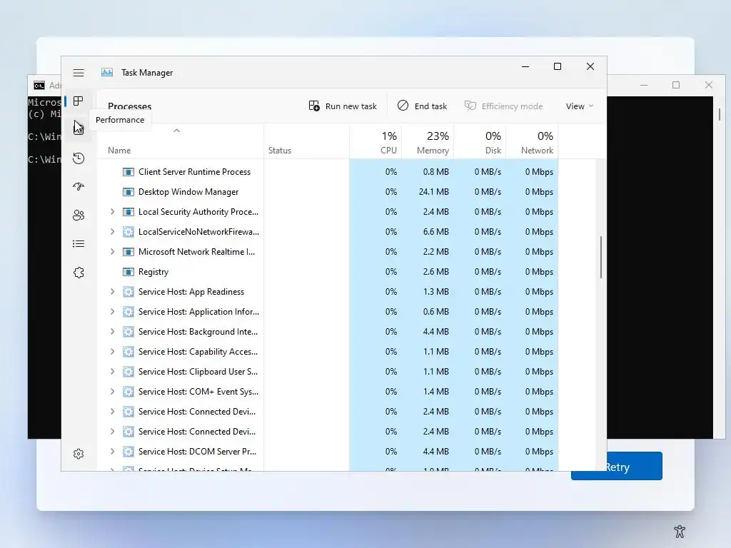Open the Users sidebar icon

[x=79, y=215]
